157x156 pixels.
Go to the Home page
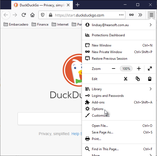point(32,15)
